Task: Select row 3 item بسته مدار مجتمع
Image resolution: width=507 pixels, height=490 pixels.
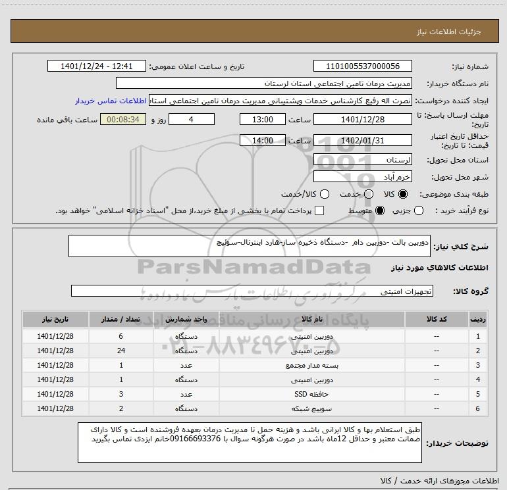Action: 312,365
